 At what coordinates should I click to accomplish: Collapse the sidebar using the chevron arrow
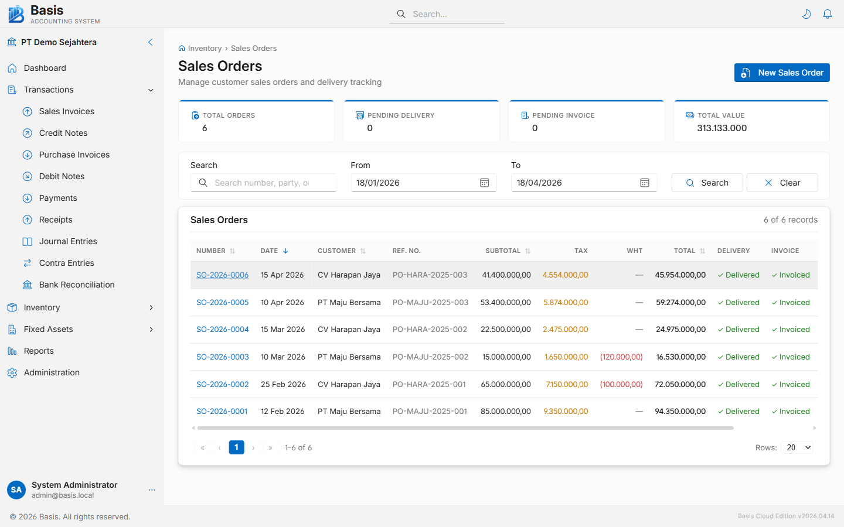point(151,42)
